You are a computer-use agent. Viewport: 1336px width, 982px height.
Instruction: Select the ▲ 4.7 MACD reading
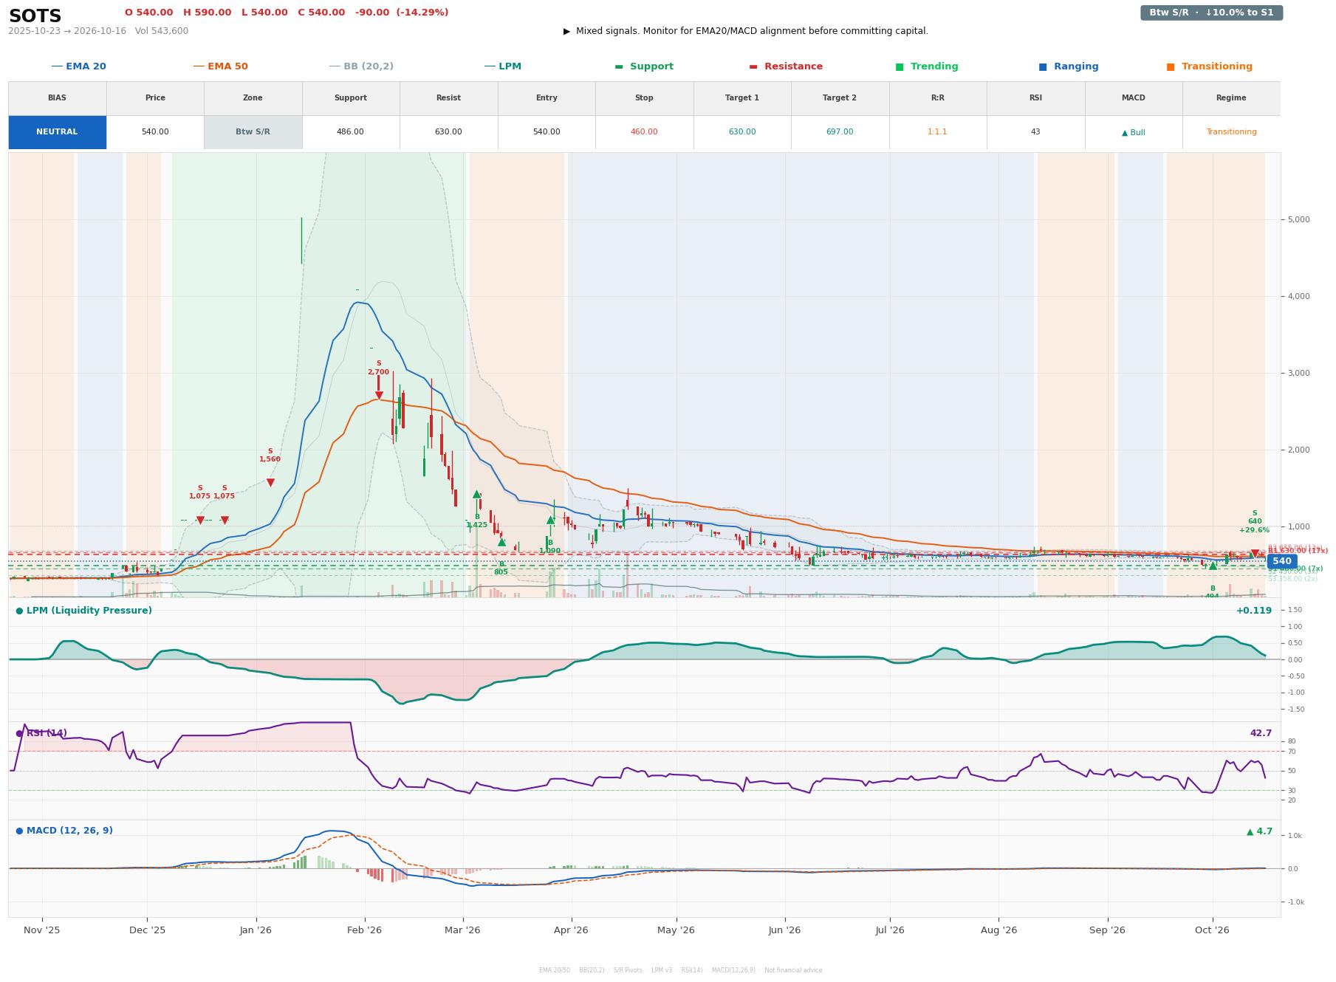coord(1259,831)
